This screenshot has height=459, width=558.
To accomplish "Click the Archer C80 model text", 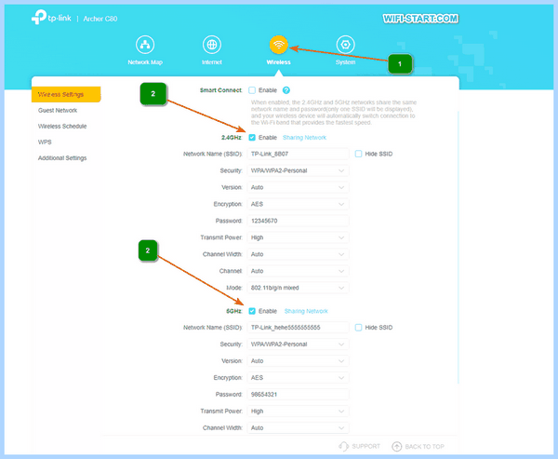I will point(100,19).
